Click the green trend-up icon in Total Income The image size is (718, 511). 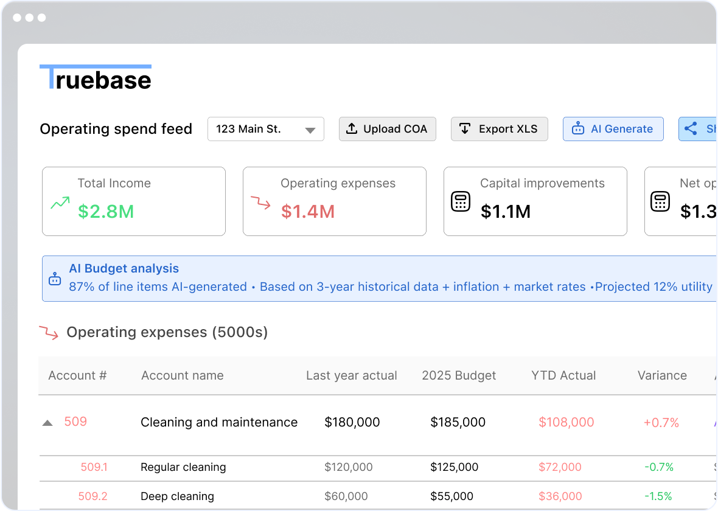point(60,203)
